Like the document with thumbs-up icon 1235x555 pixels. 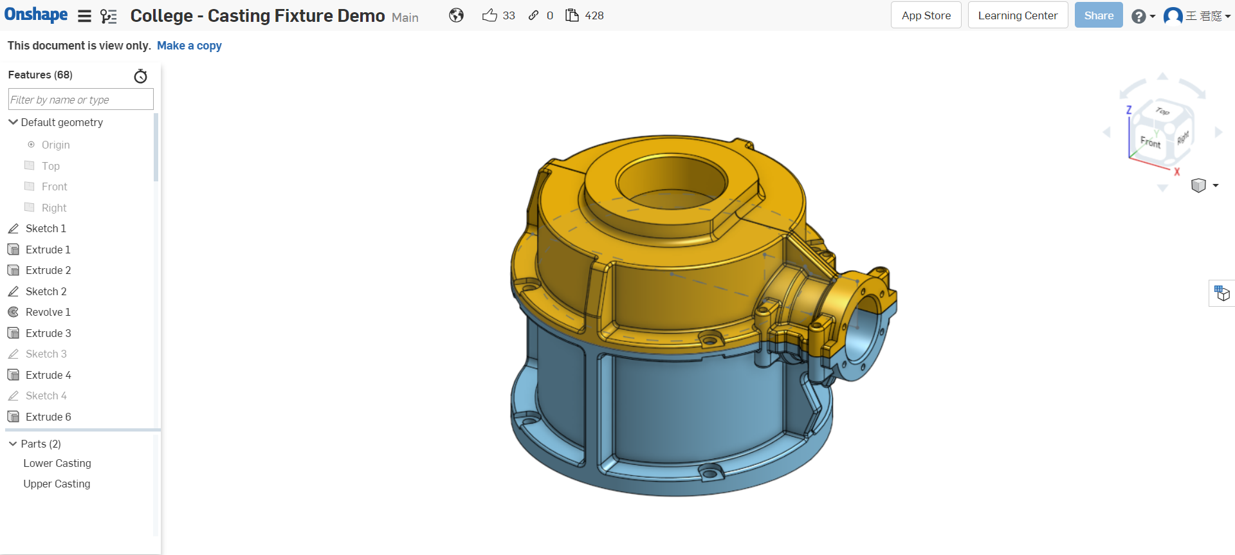coord(489,15)
